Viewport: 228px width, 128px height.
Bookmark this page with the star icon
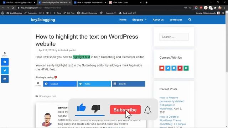190,8
